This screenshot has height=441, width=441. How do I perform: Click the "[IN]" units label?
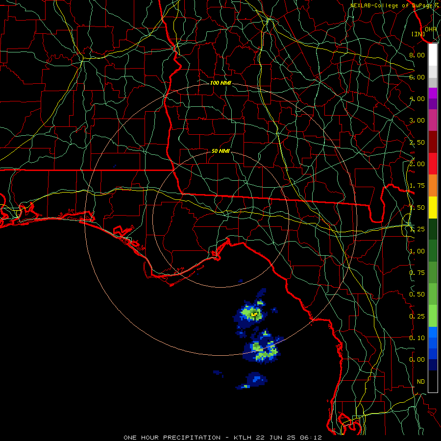pyautogui.click(x=418, y=34)
